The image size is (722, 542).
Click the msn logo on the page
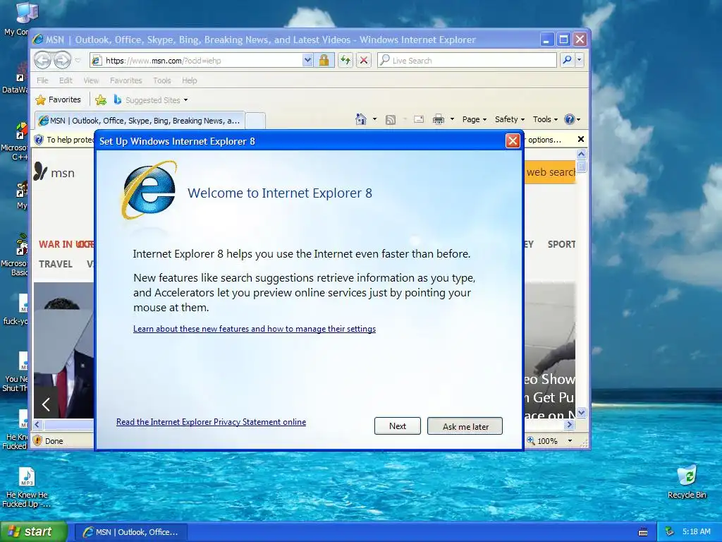point(54,172)
